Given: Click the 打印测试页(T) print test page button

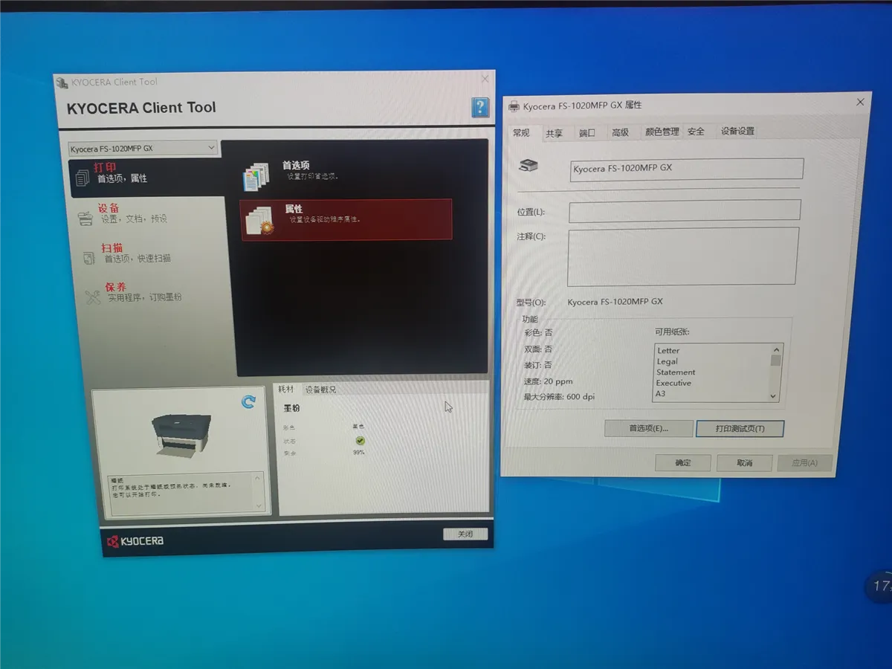Looking at the screenshot, I should tap(740, 428).
